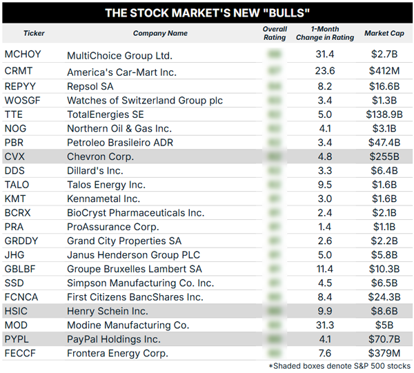Click Groupe Bruxelles Lambert SA name

coord(135,269)
